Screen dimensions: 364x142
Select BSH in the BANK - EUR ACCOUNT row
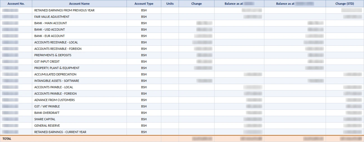click(x=144, y=36)
